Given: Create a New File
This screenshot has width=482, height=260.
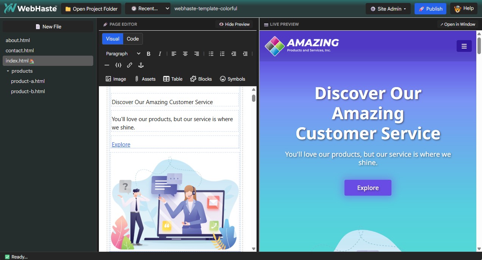Looking at the screenshot, I should point(48,26).
